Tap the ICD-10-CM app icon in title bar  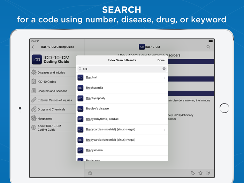[142, 47]
